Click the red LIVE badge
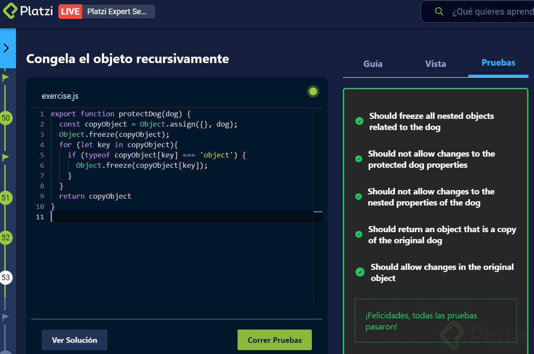534x354 pixels. (70, 12)
